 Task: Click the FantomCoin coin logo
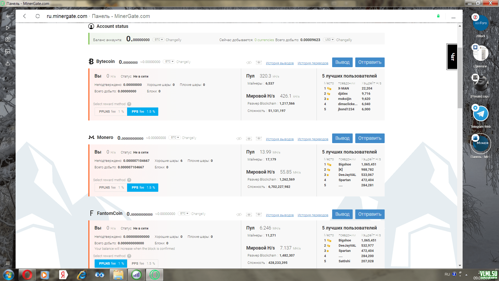(91, 213)
